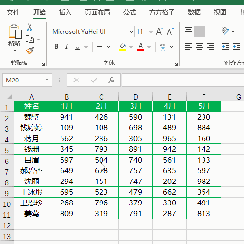Toggle middle vertical alignment
The image size is (244, 244).
(200, 31)
